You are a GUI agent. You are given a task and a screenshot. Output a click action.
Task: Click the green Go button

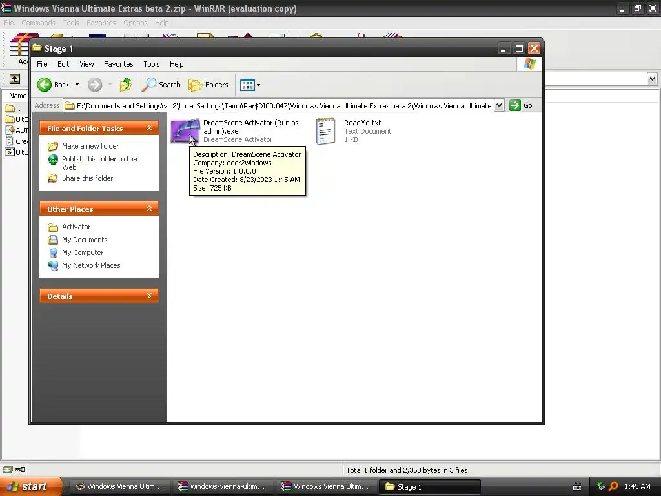tap(521, 105)
